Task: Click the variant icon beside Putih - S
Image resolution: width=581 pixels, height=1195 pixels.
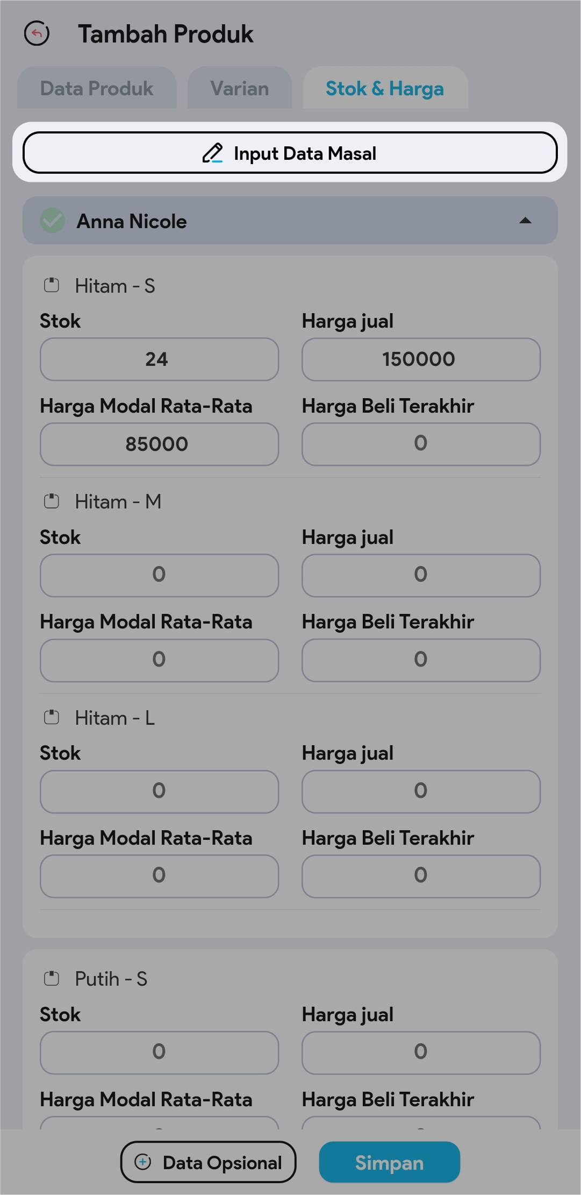Action: [x=52, y=978]
